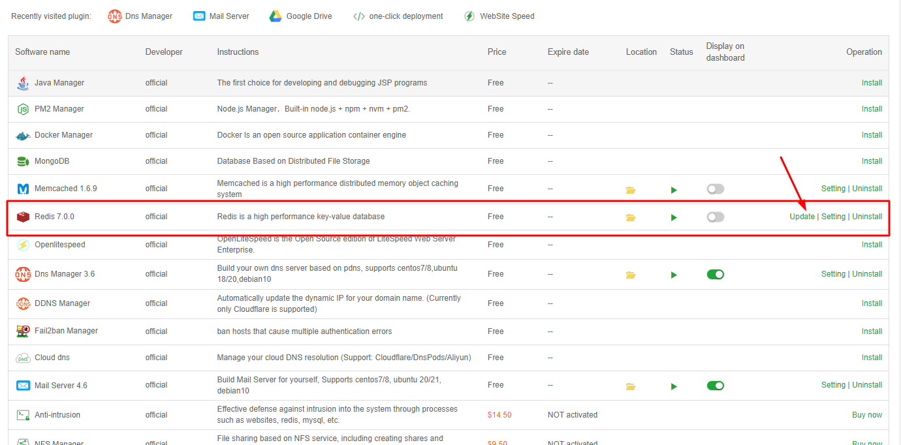Click the Redis running status play icon

click(x=674, y=217)
